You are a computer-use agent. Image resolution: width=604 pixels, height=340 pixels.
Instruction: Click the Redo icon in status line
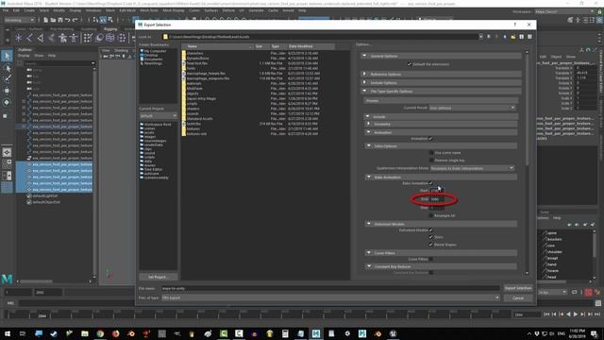(x=75, y=20)
